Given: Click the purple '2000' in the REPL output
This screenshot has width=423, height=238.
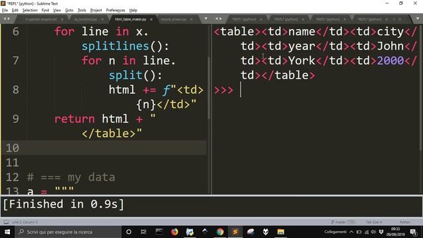Looking at the screenshot, I should click(x=390, y=60).
